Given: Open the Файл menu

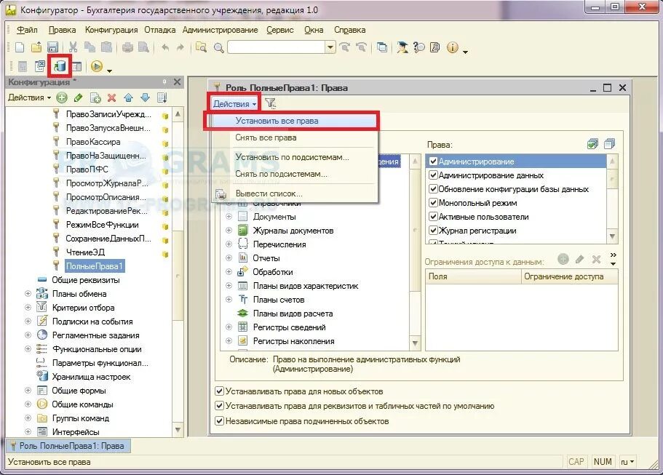Looking at the screenshot, I should [27, 30].
